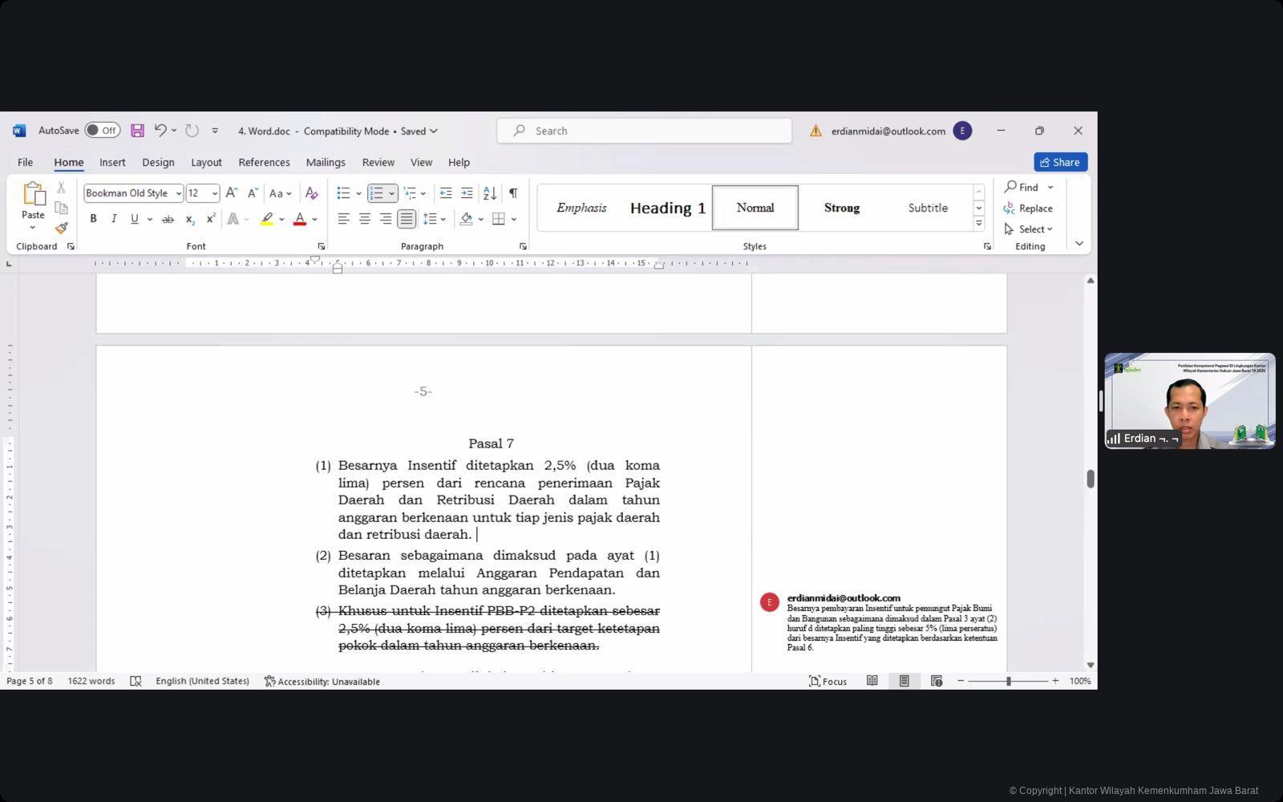Click the Undo arrow icon

(x=160, y=131)
